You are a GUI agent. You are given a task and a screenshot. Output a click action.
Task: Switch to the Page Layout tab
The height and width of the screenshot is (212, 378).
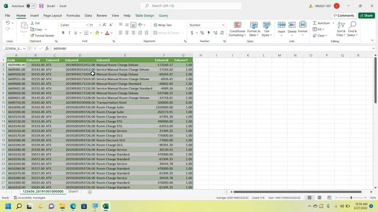53,15
